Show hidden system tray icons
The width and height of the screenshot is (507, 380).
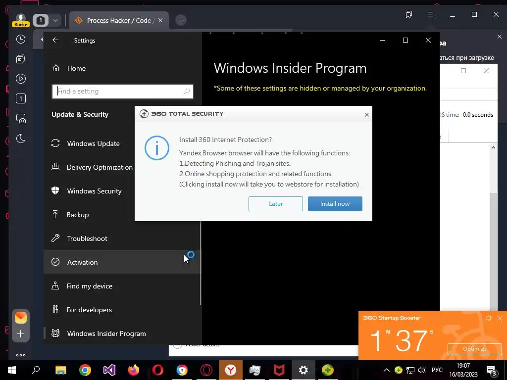coord(387,370)
